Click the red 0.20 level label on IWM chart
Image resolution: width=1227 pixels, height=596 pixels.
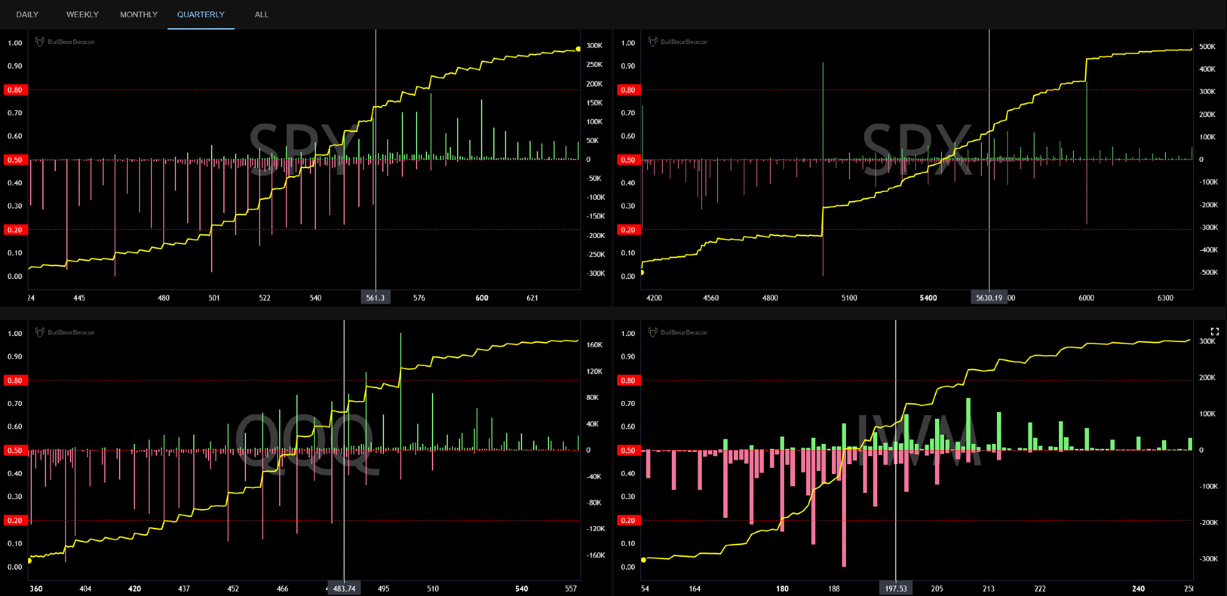(628, 521)
